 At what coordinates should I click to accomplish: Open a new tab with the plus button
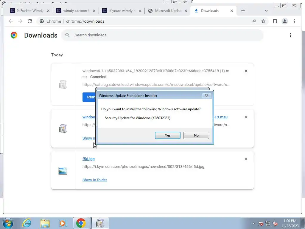243,11
